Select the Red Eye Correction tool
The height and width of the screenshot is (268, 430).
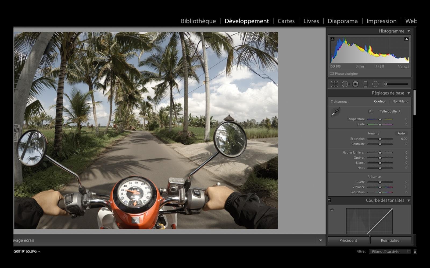[x=355, y=84]
